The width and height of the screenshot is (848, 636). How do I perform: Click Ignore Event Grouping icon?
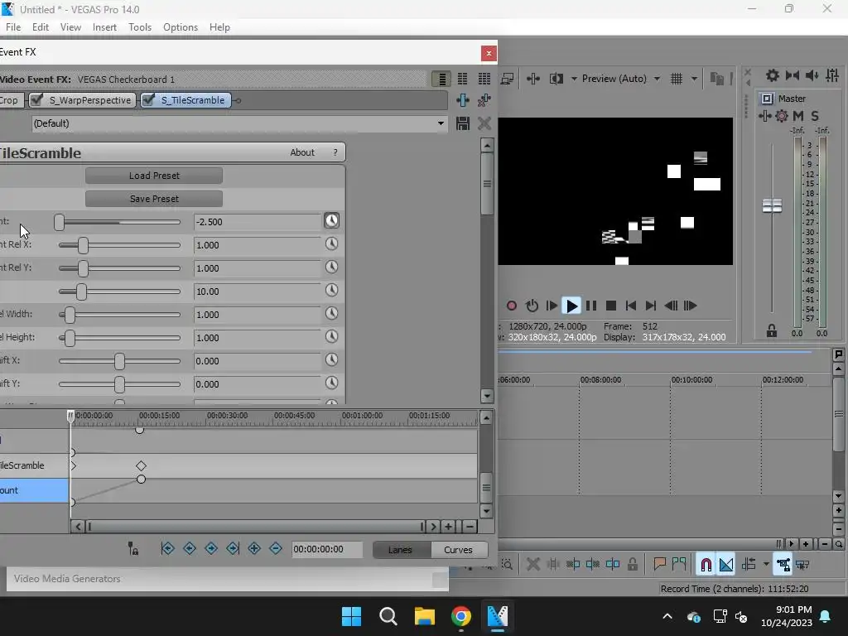[x=802, y=565]
